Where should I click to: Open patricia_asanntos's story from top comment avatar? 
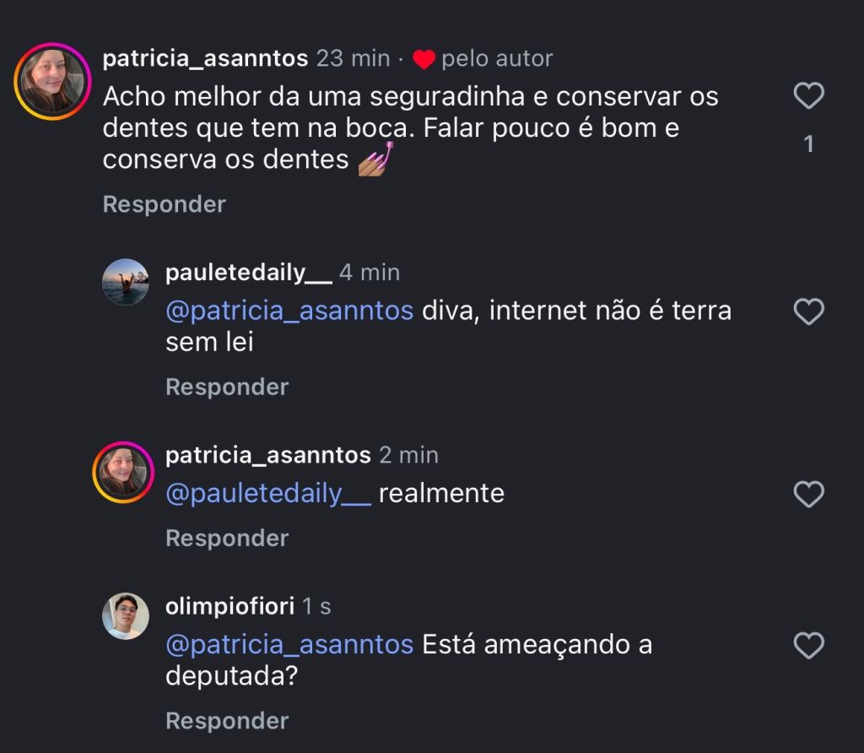click(x=52, y=82)
